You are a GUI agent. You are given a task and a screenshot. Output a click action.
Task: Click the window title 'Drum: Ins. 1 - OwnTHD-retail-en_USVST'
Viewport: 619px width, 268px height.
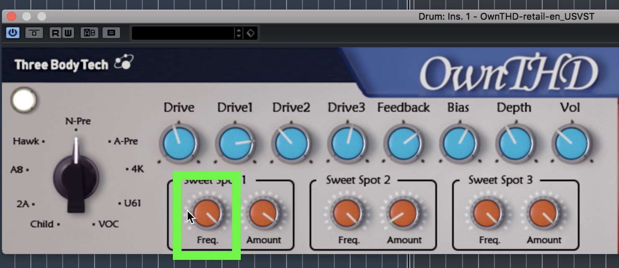506,17
